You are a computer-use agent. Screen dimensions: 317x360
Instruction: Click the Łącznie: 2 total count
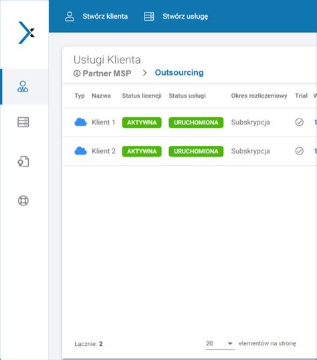(88, 344)
